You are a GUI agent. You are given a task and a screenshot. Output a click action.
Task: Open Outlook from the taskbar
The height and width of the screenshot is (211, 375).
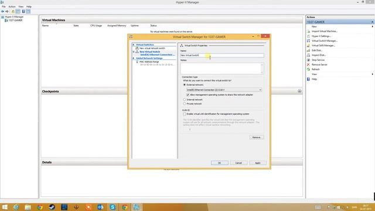pyautogui.click(x=100, y=207)
